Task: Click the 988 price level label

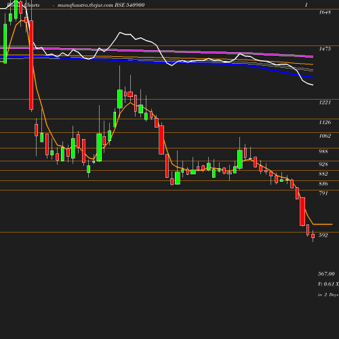Action: 323,151
